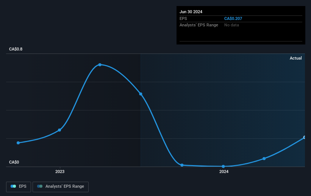Toggle the EPS legend series
This screenshot has height=196, width=311.
[x=19, y=187]
